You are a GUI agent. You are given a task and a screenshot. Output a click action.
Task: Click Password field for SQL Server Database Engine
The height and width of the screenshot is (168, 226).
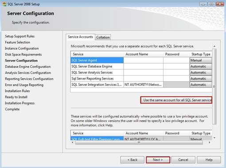pyautogui.click(x=176, y=66)
